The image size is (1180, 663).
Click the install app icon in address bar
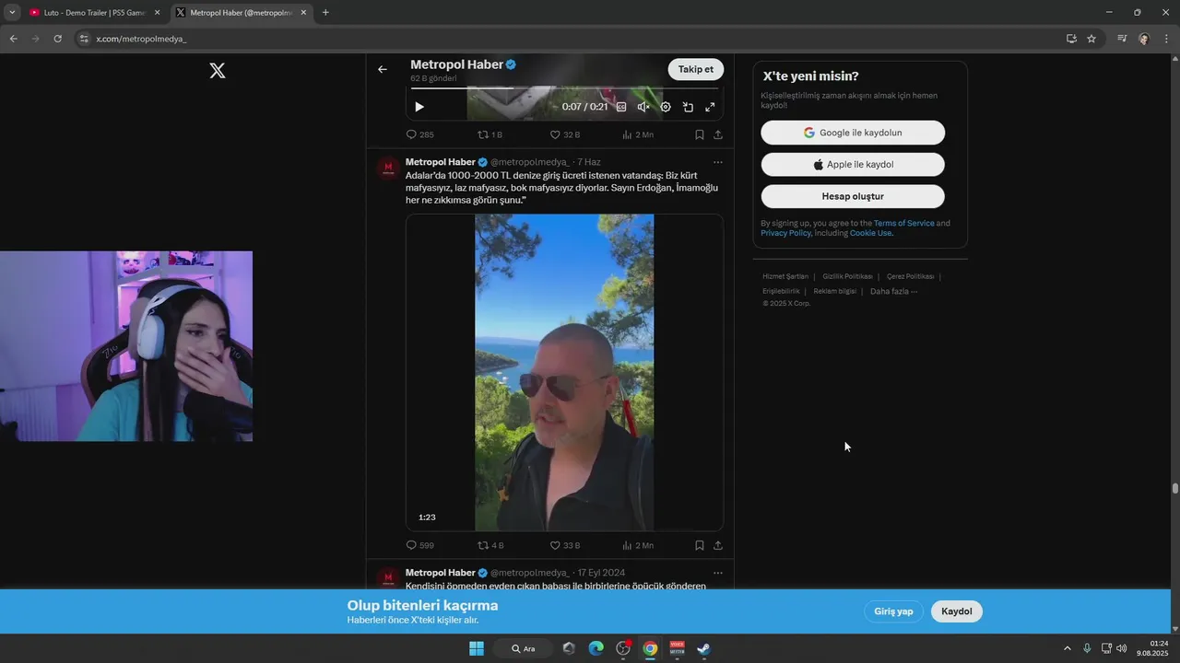click(x=1071, y=39)
